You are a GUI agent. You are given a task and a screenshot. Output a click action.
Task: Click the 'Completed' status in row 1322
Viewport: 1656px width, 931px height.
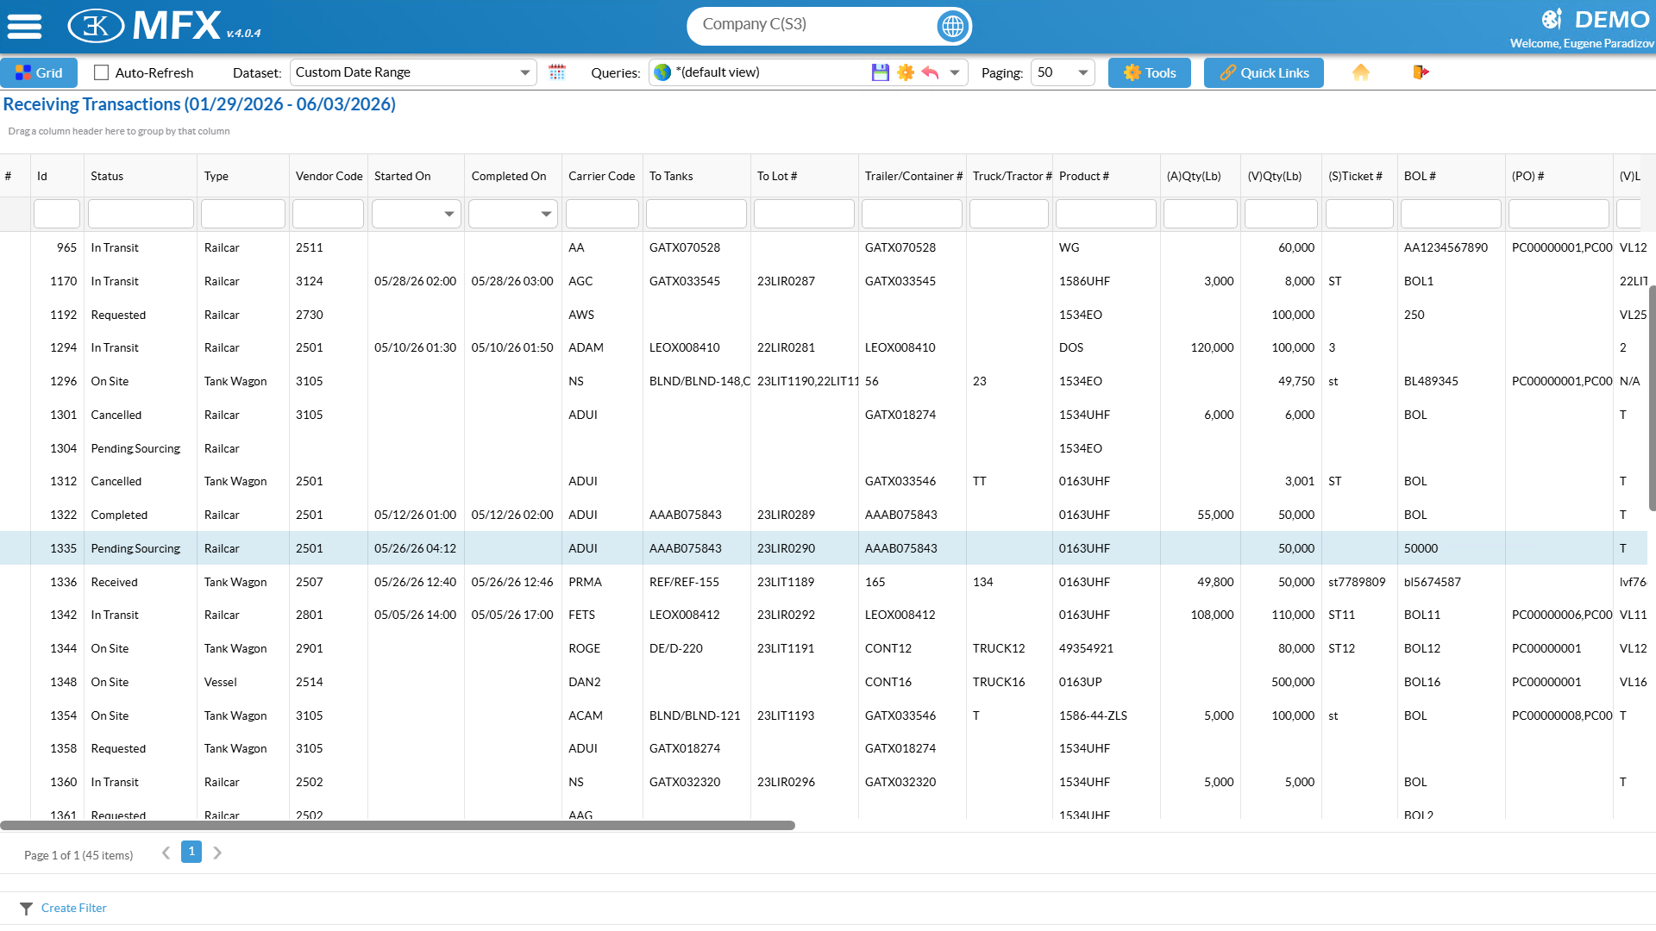pyautogui.click(x=119, y=515)
